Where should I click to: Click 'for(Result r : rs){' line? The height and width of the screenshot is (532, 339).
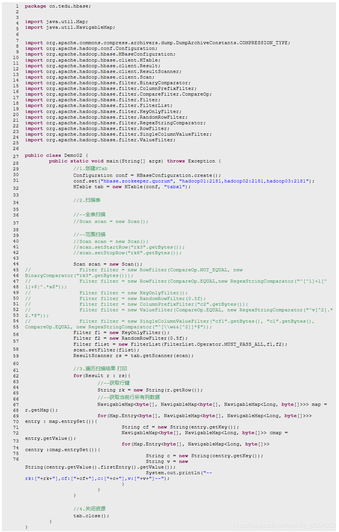click(x=102, y=376)
